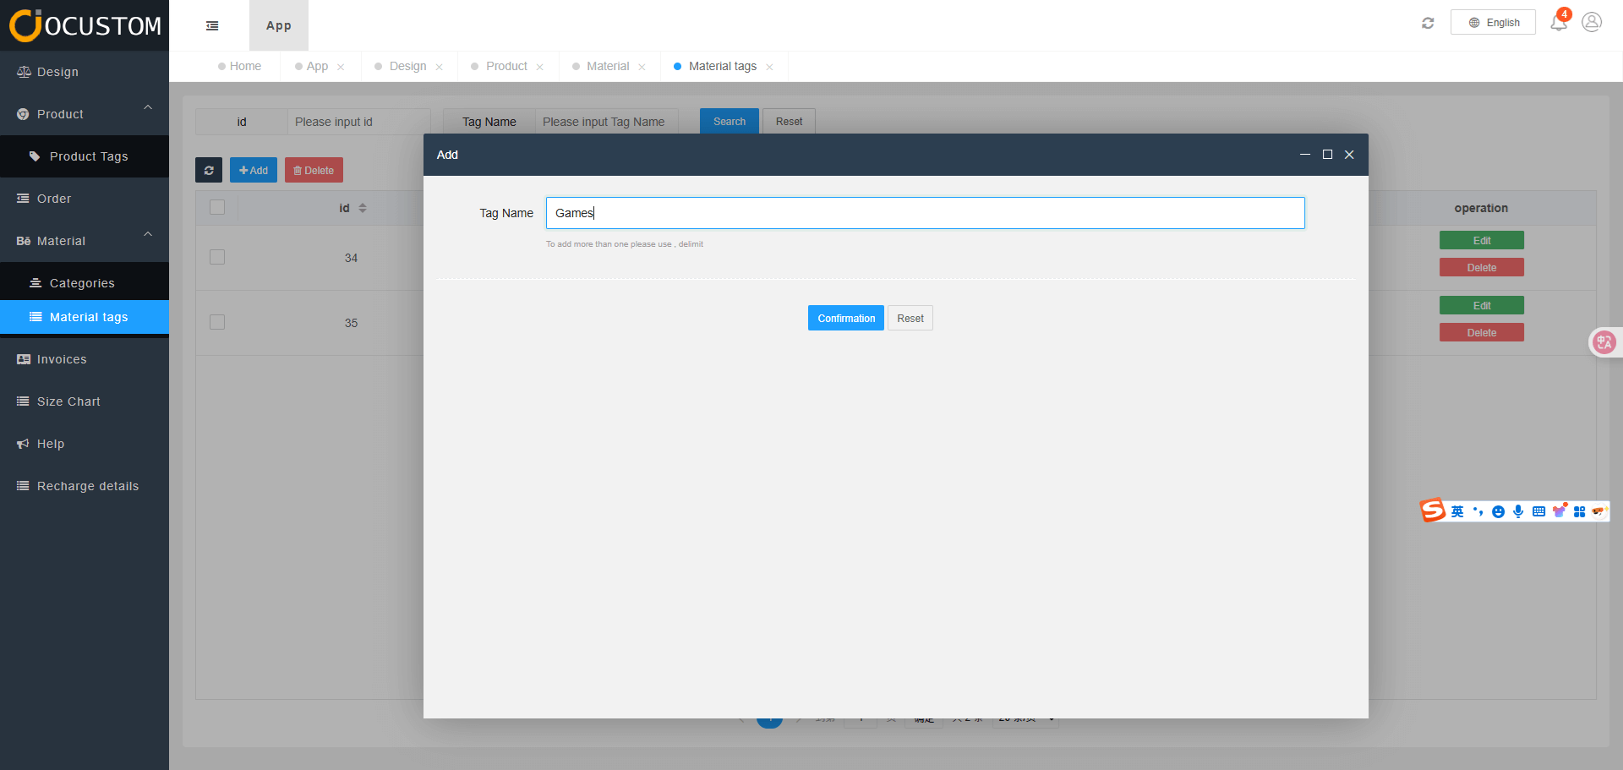Click the Sogou input method logo
Screen dimensions: 1623x770
1432,511
